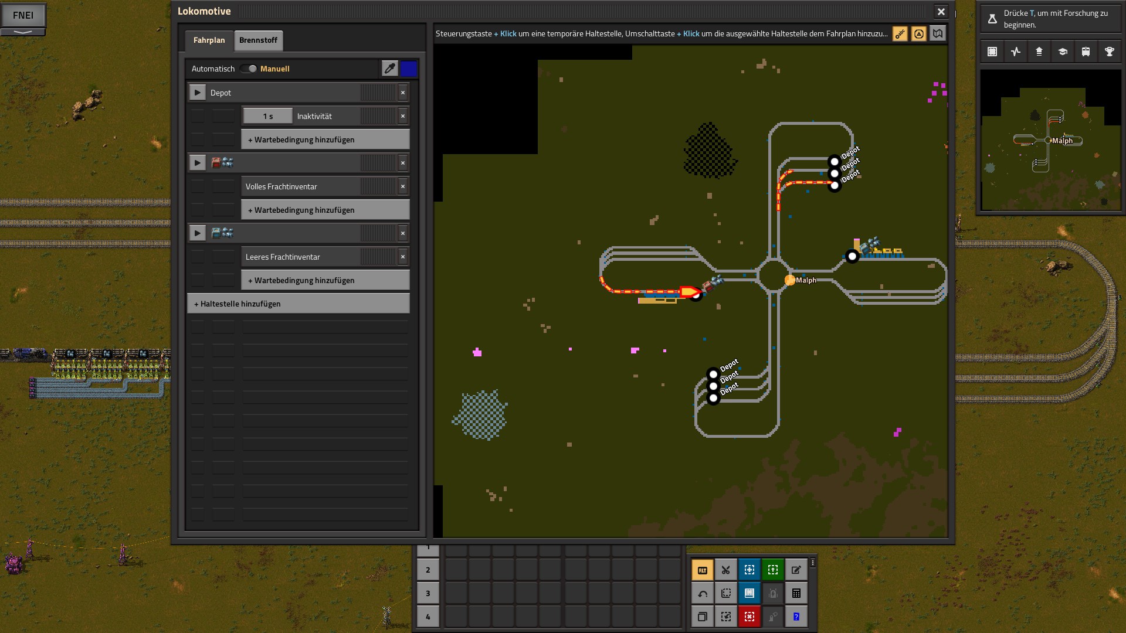Click play arrow next to Depot stop
The image size is (1126, 633).
(197, 93)
